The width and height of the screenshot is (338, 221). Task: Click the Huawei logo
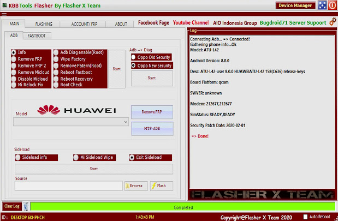[77, 110]
